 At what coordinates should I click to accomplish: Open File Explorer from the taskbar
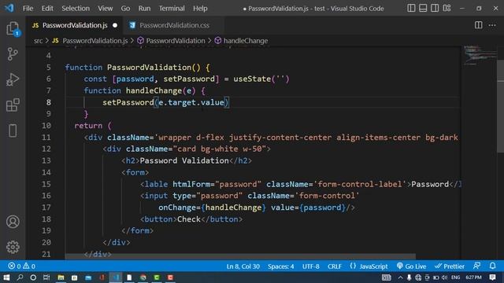click(61, 277)
